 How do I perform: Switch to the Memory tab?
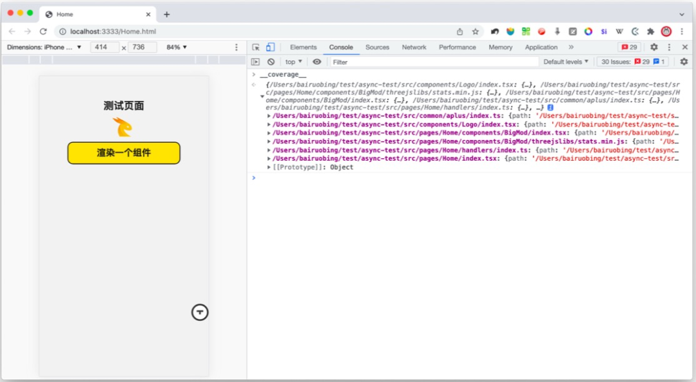click(500, 47)
